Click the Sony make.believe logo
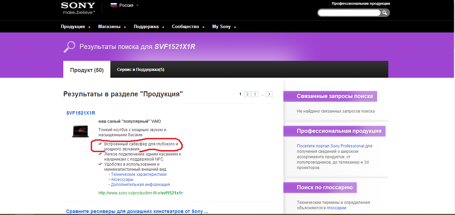This screenshot has height=215, width=455. point(78,8)
